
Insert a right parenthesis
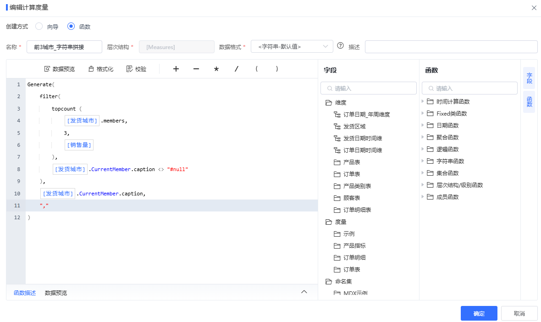click(277, 69)
